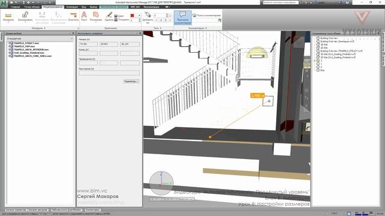The height and width of the screenshot is (216, 385).
Task: Open the redline color dropdown arrow
Action: coord(139,16)
